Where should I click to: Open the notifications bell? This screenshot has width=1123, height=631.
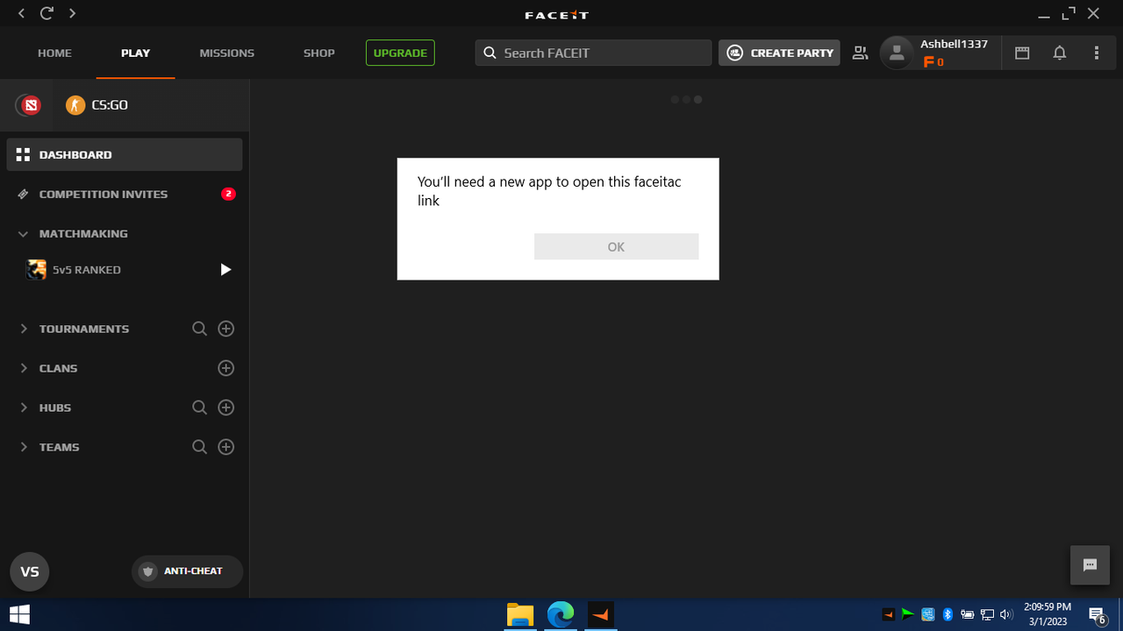(1060, 53)
